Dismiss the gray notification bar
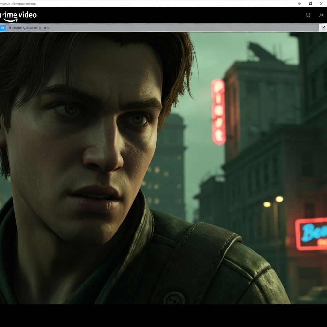 point(323,28)
